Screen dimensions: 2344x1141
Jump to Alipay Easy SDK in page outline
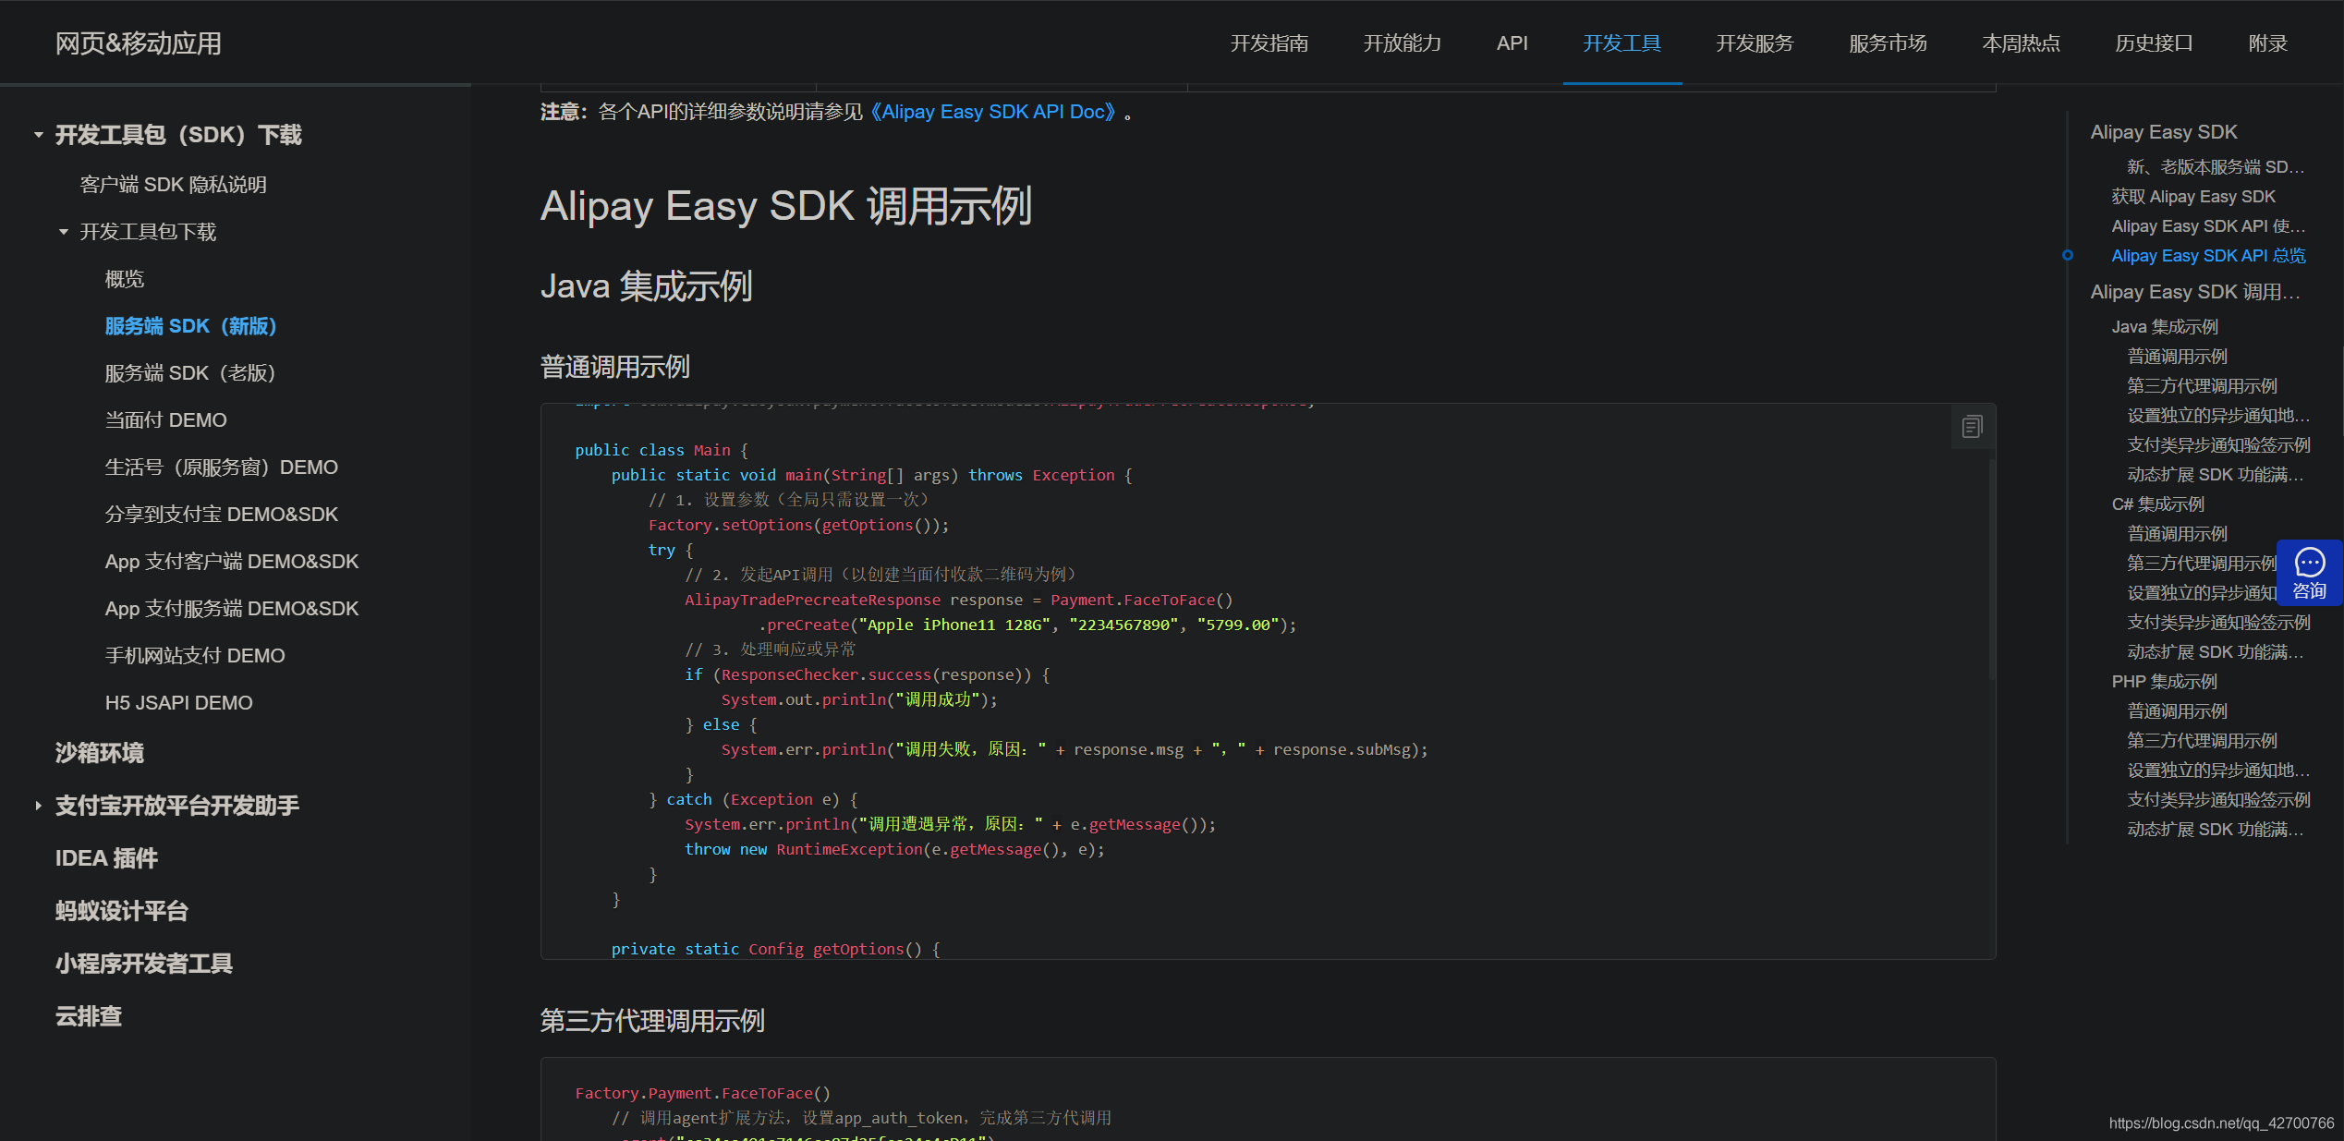tap(2163, 132)
